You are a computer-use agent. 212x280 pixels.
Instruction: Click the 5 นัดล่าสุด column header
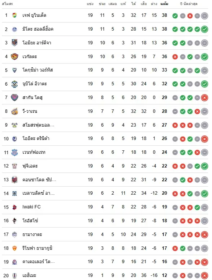coord(189,4)
